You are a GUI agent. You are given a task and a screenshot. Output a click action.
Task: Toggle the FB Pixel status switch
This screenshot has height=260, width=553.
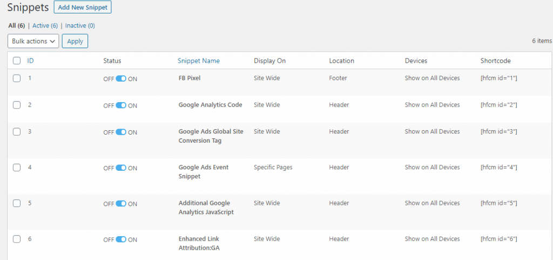(x=121, y=78)
